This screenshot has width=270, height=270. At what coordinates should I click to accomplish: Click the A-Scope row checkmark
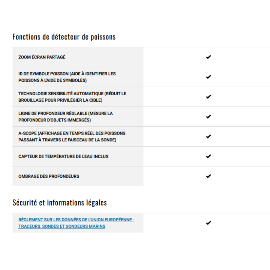[x=208, y=136]
